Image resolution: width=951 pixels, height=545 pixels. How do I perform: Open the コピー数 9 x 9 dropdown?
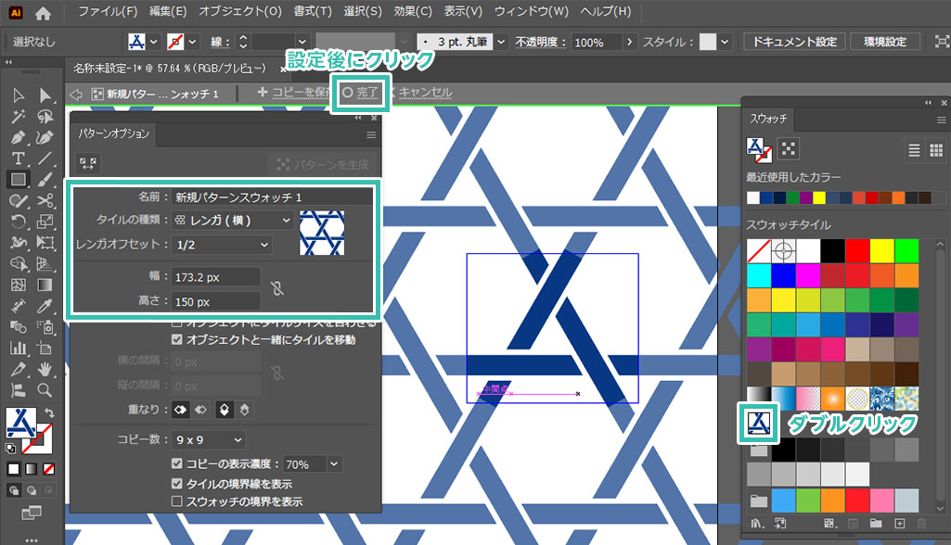point(209,439)
